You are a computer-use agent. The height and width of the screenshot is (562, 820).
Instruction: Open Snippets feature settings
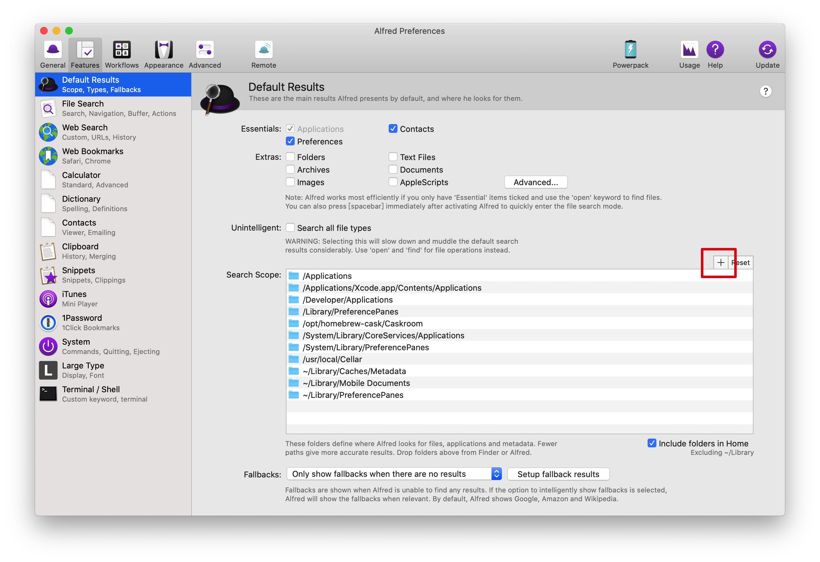[x=113, y=275]
